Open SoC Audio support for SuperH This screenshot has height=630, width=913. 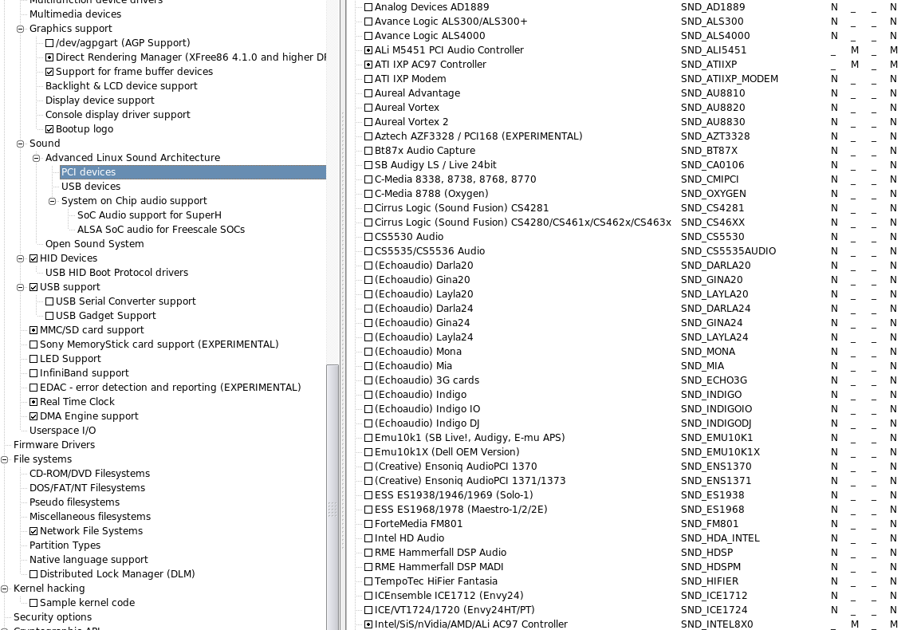[150, 215]
